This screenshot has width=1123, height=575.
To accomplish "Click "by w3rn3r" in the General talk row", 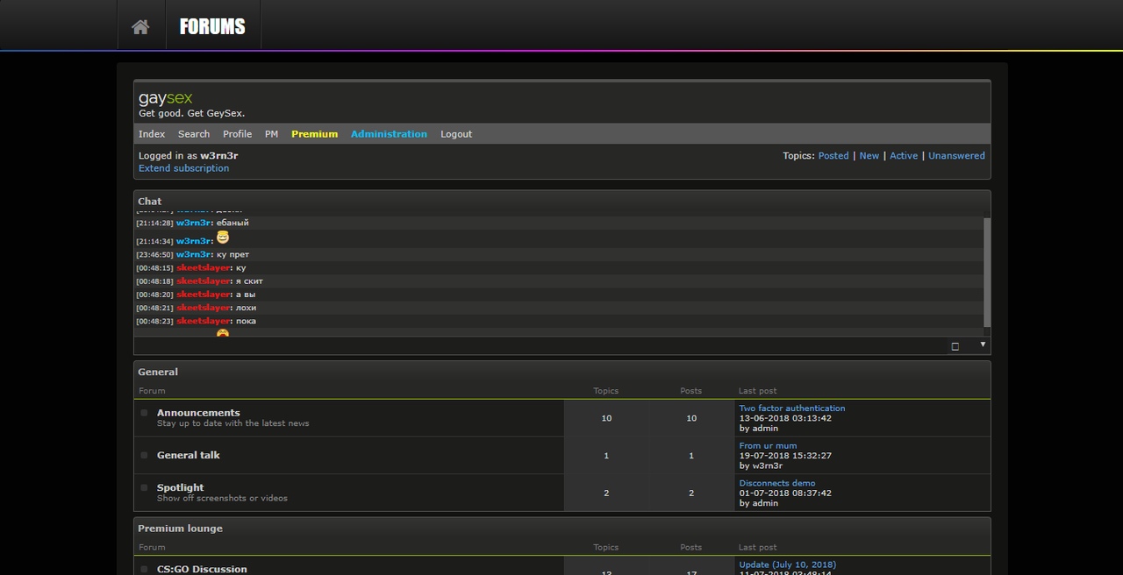I will 761,465.
